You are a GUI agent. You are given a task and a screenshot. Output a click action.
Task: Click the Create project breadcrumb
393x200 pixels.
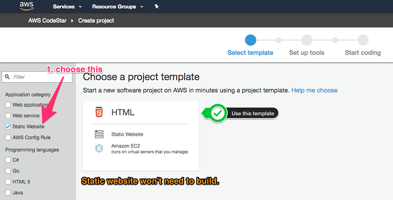coord(96,21)
